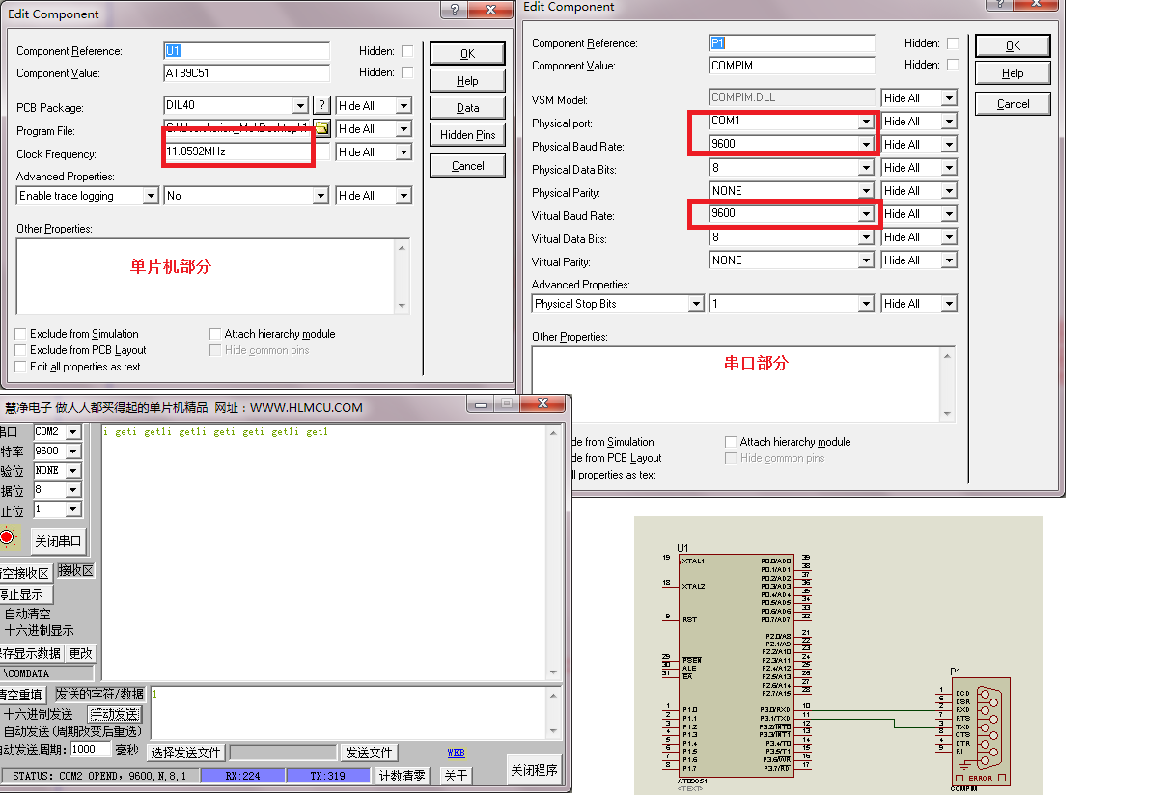Open the Physical Stop Bits property dropdown

pyautogui.click(x=696, y=304)
